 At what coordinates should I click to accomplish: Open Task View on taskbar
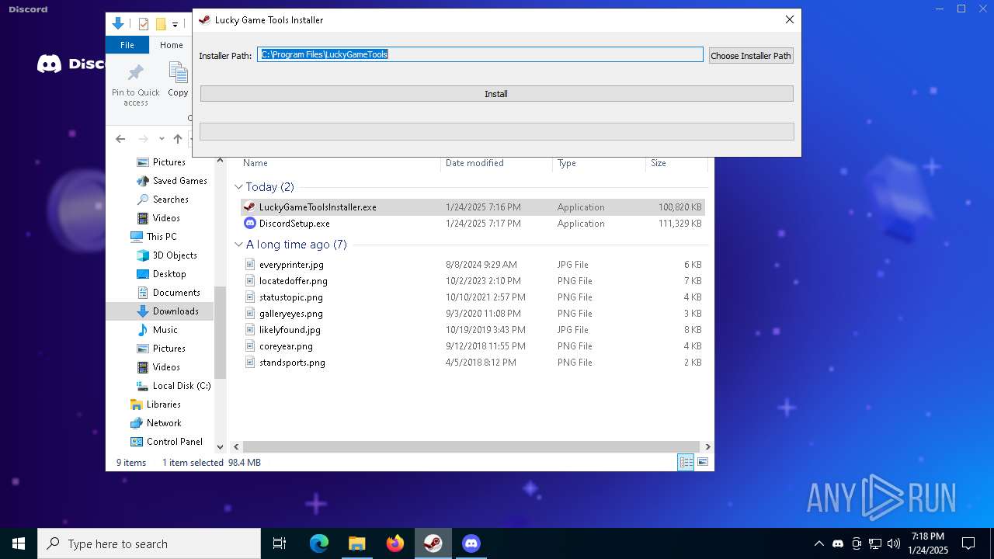tap(280, 543)
